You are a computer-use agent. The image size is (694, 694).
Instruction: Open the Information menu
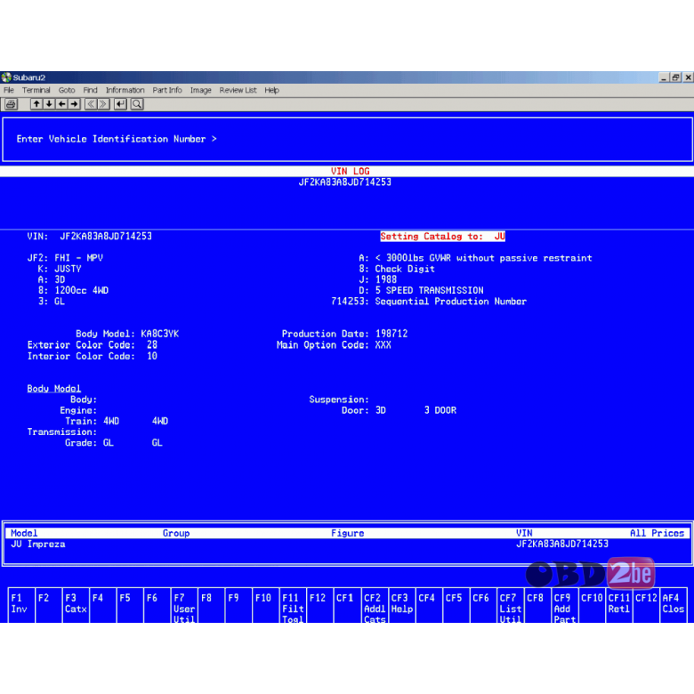[x=125, y=90]
